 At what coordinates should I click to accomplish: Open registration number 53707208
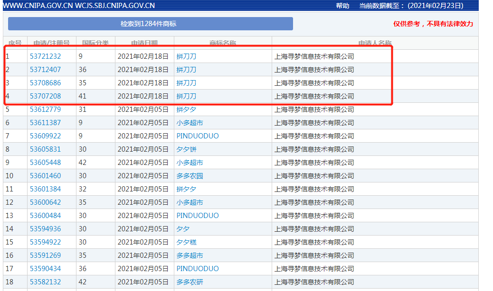(45, 96)
